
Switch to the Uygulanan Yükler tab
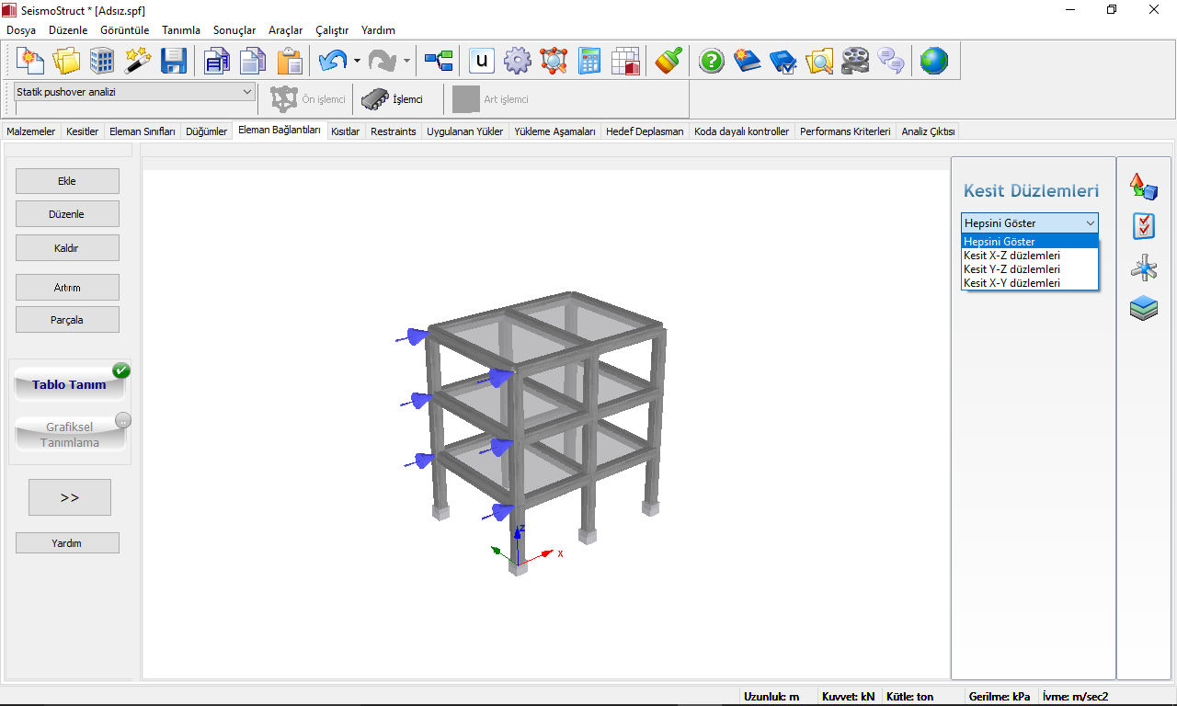point(464,131)
